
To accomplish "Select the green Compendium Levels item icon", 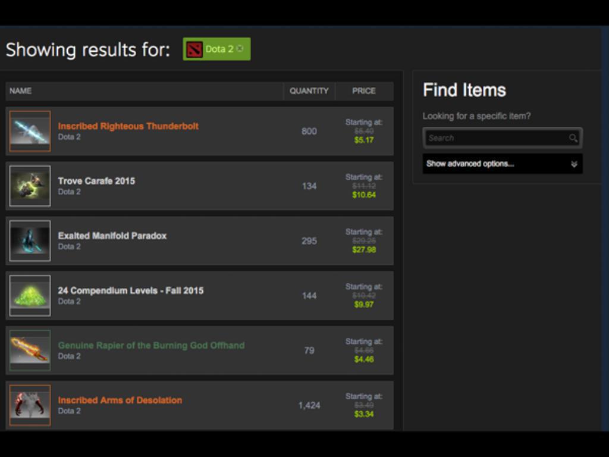I will pyautogui.click(x=30, y=296).
